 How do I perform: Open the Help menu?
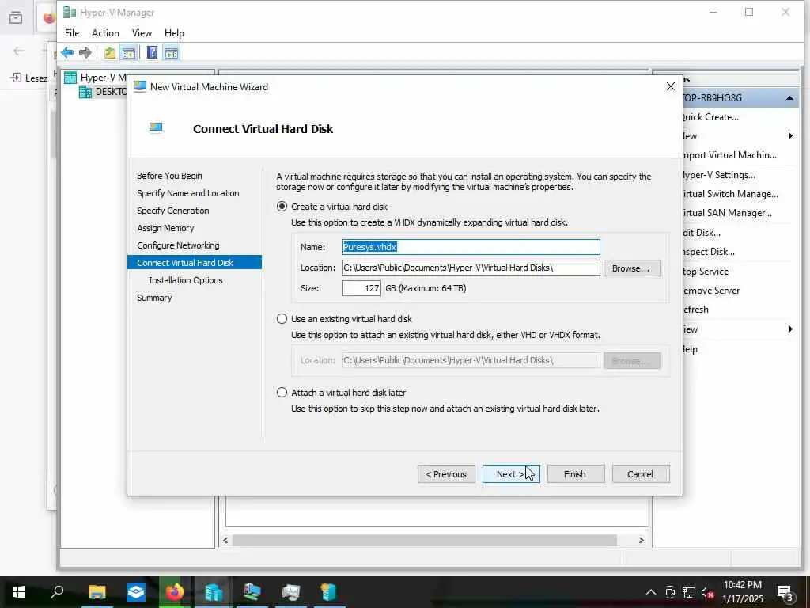click(x=174, y=33)
